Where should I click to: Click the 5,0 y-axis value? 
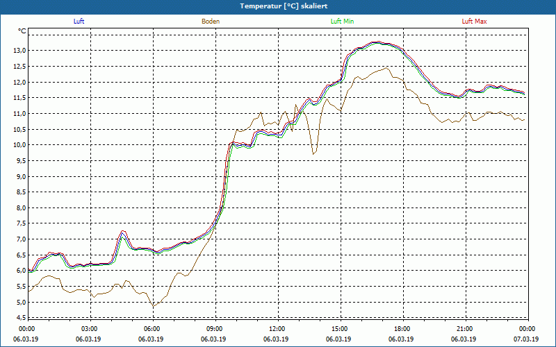point(21,302)
